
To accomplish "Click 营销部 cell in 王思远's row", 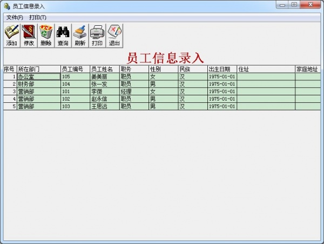I will [39, 106].
